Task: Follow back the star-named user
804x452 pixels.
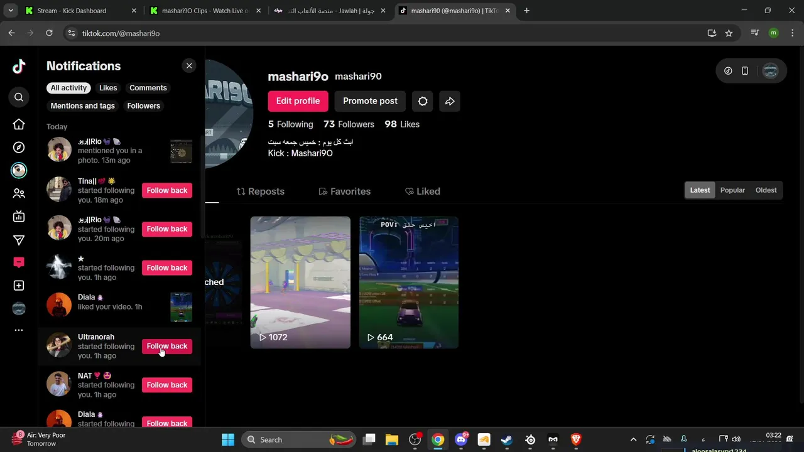Action: pos(167,268)
